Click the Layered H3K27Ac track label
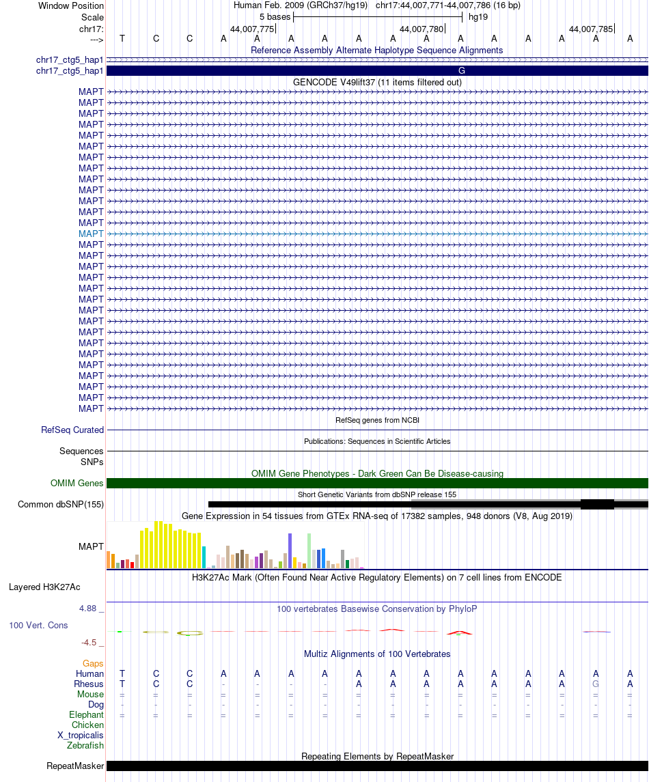 44,587
